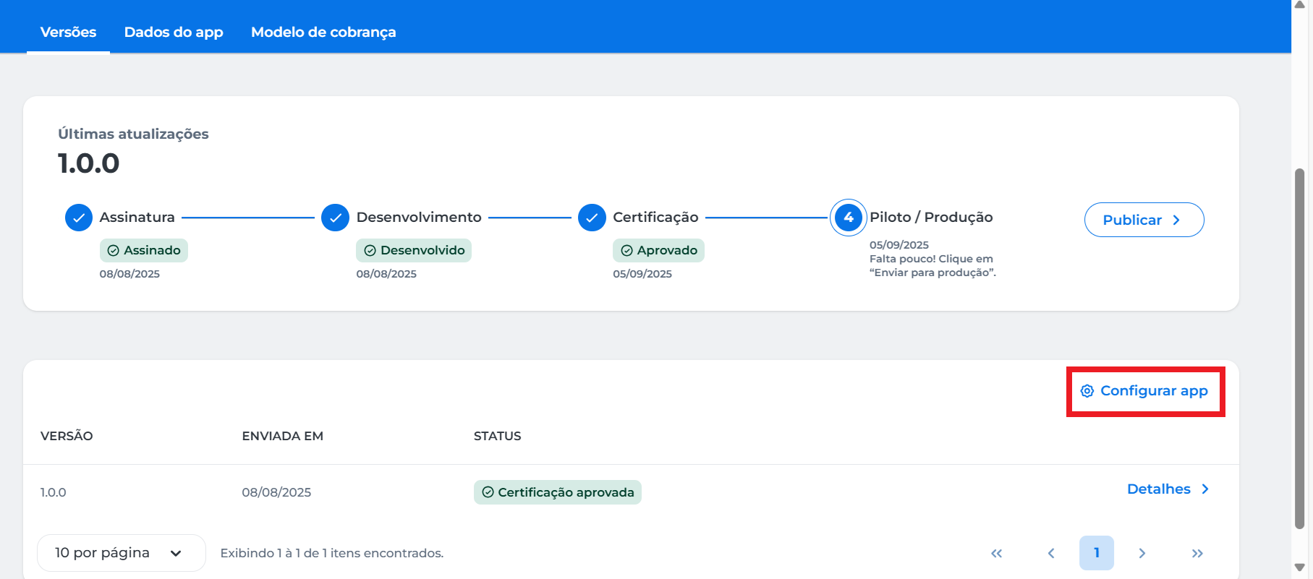Click the vertical scrollbar thumb
This screenshot has height=579, width=1313.
(x=1299, y=347)
